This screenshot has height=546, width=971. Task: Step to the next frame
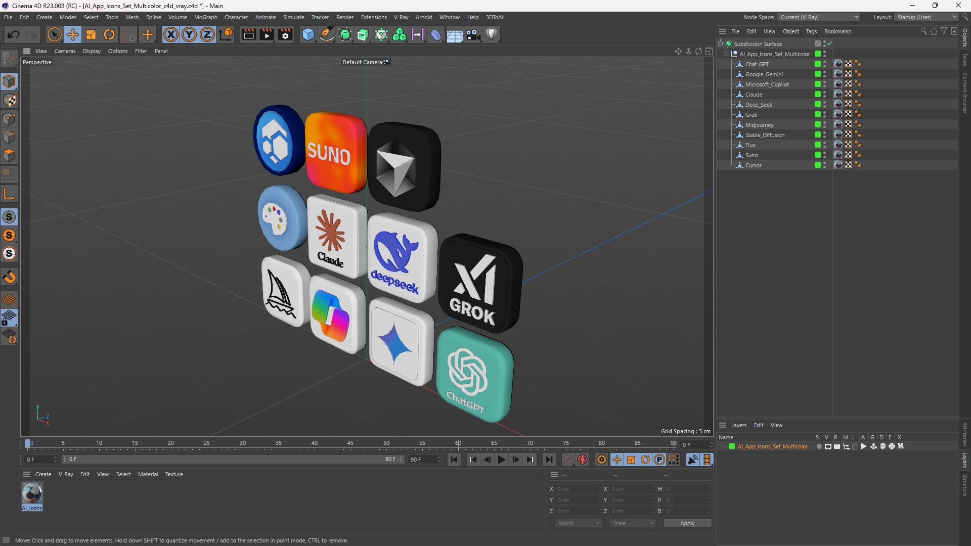coord(515,460)
